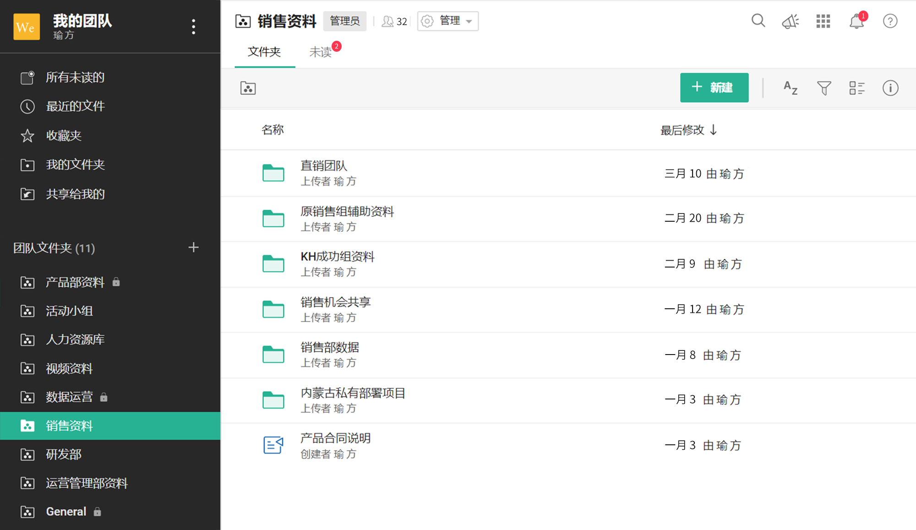The width and height of the screenshot is (916, 530).
Task: Select 收藏夹 in the sidebar
Action: click(63, 136)
